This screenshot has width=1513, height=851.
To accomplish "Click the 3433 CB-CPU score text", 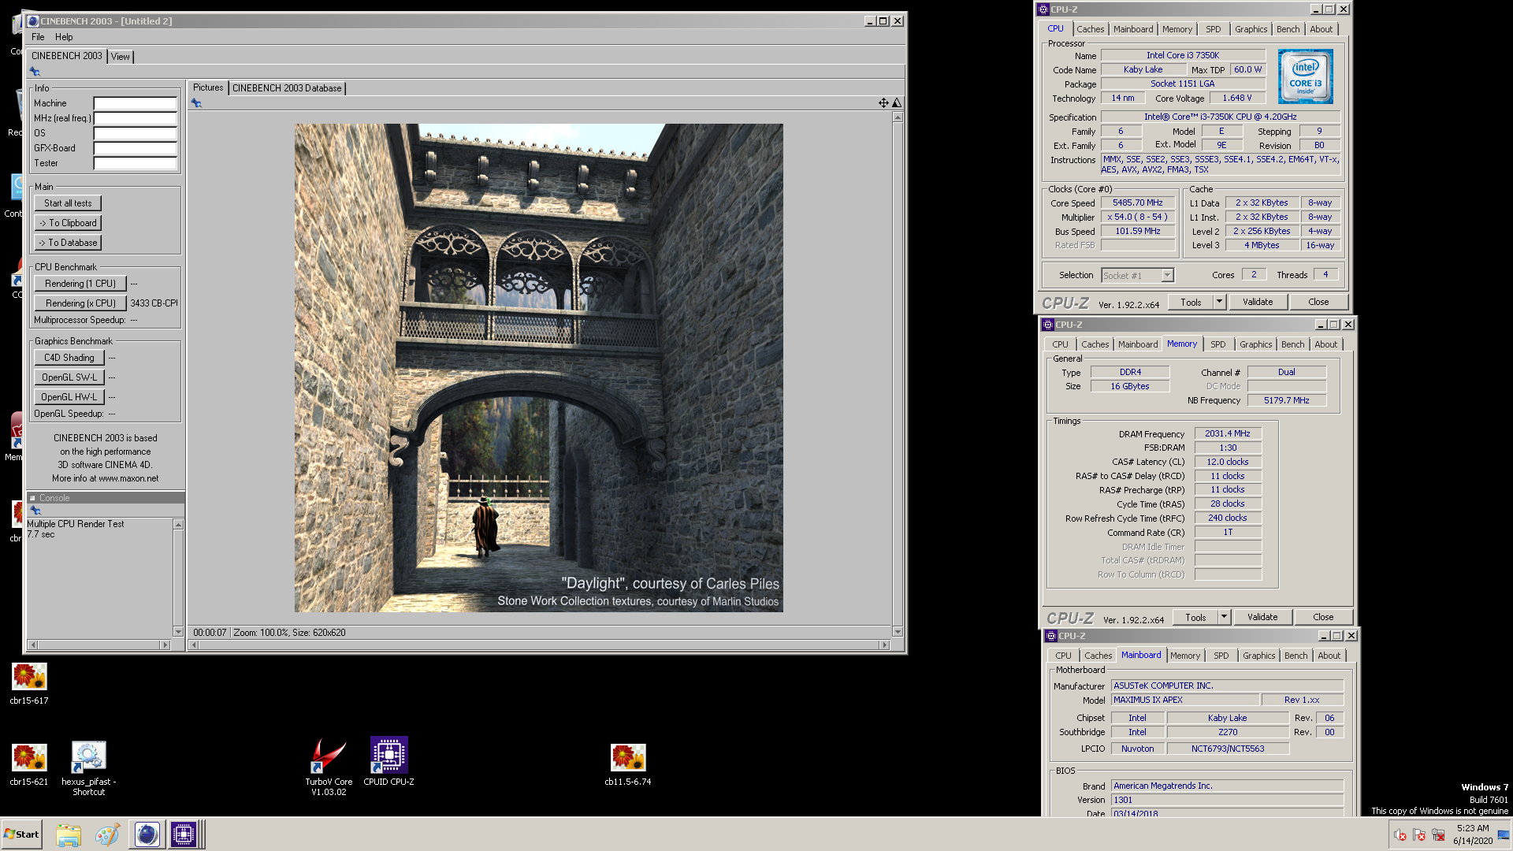I will click(x=154, y=303).
